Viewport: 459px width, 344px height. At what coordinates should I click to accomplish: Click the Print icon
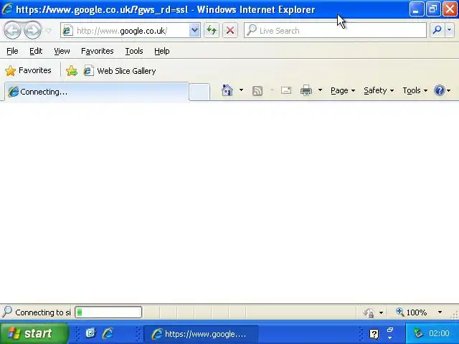(306, 90)
